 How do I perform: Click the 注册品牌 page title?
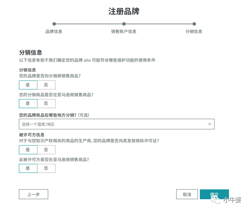(124, 11)
